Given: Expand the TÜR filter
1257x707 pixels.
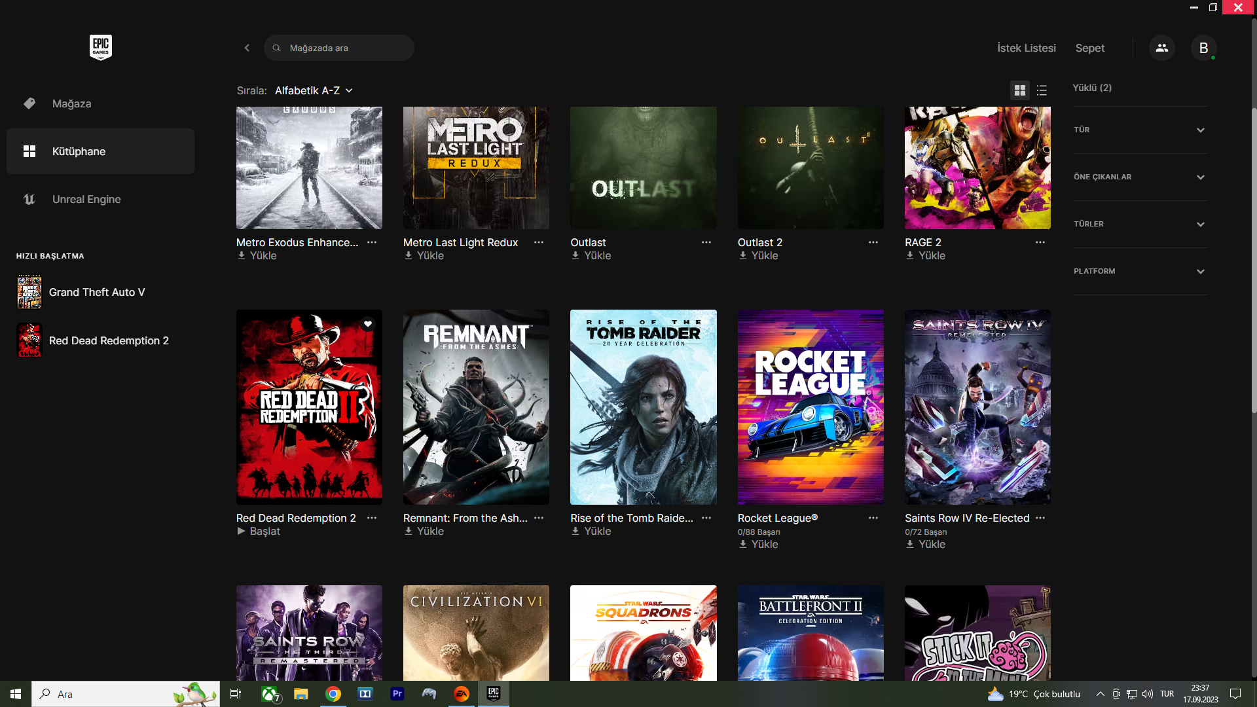Looking at the screenshot, I should 1140,130.
